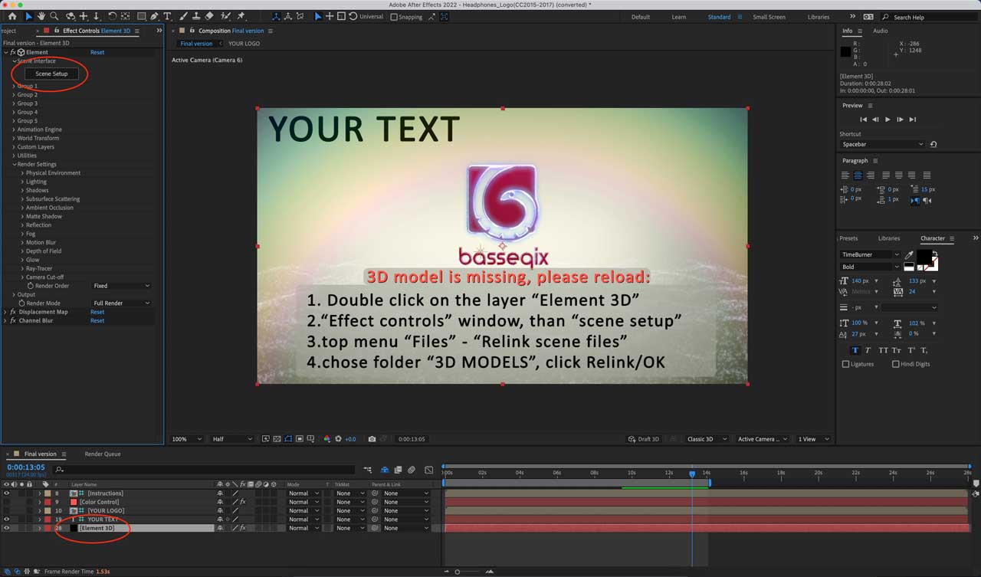981x577 pixels.
Task: Center-align text in Paragraph panel
Action: click(x=858, y=175)
